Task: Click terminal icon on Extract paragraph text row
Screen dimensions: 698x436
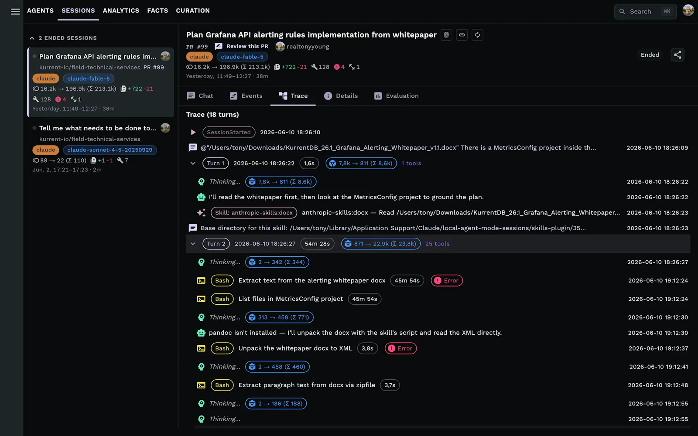Action: point(201,385)
